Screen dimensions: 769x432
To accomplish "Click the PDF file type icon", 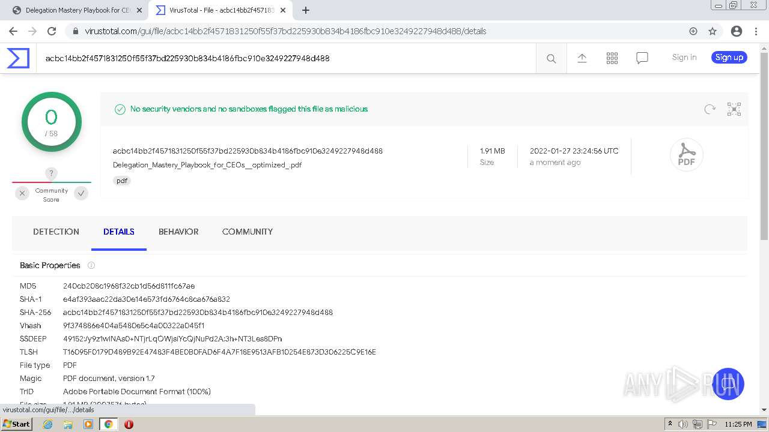I will point(686,155).
